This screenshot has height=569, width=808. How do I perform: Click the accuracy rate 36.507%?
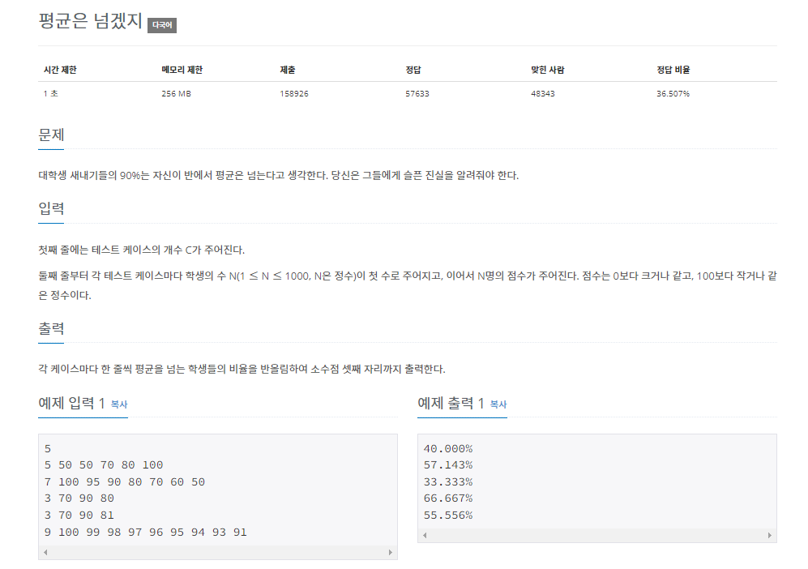[673, 94]
